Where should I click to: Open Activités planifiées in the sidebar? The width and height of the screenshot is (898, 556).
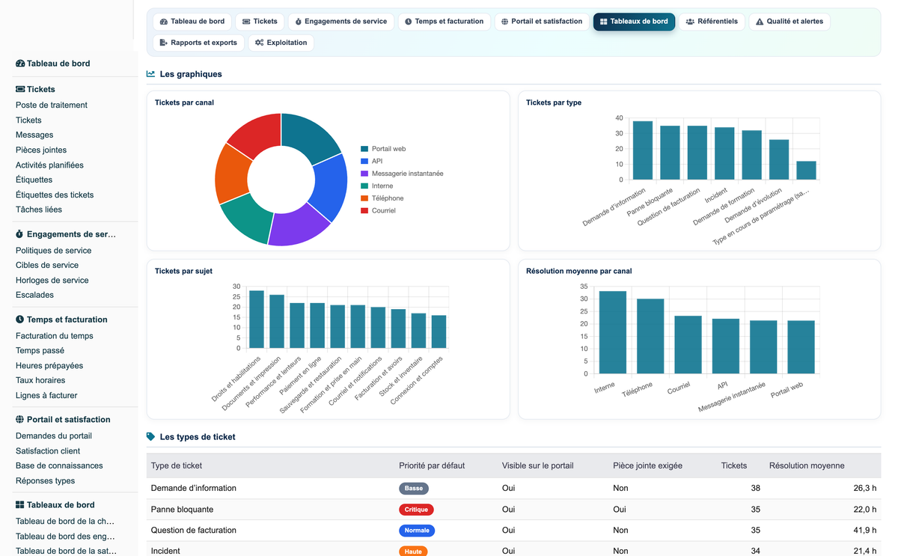tap(49, 165)
